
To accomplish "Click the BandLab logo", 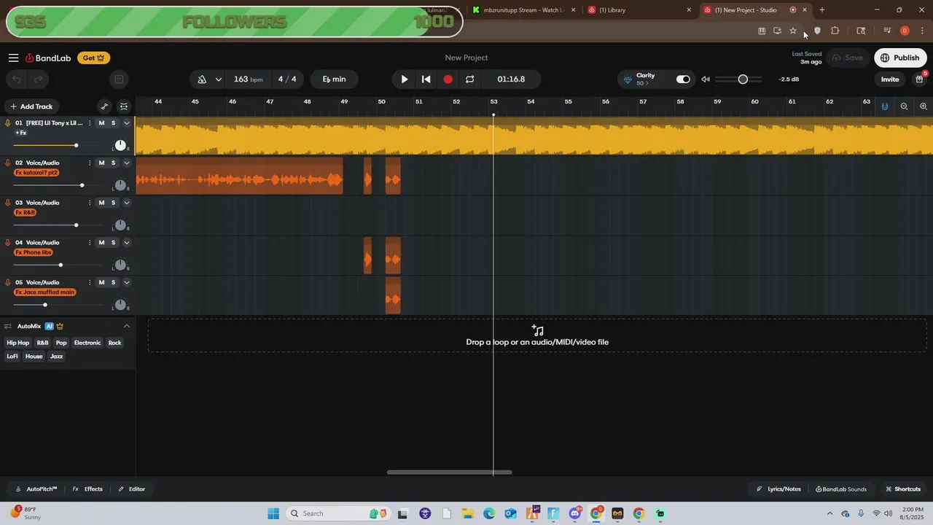I will pyautogui.click(x=48, y=58).
